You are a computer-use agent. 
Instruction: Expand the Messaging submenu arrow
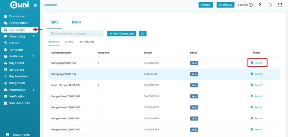(33, 36)
